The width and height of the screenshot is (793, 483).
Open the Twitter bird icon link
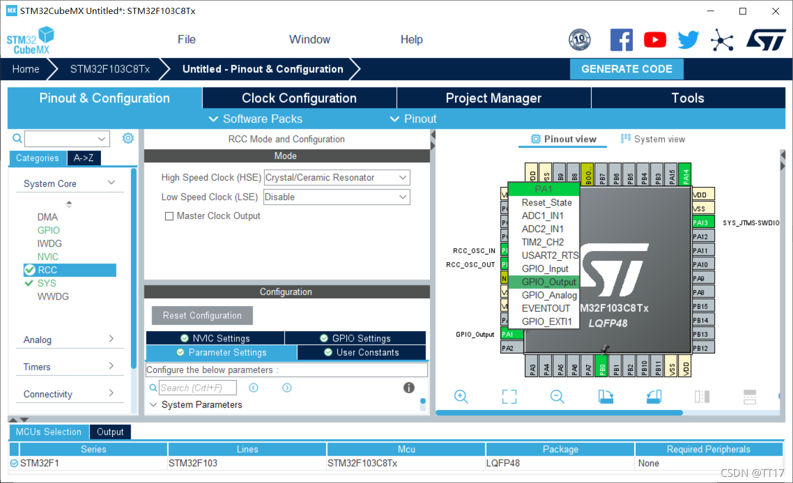pos(688,40)
